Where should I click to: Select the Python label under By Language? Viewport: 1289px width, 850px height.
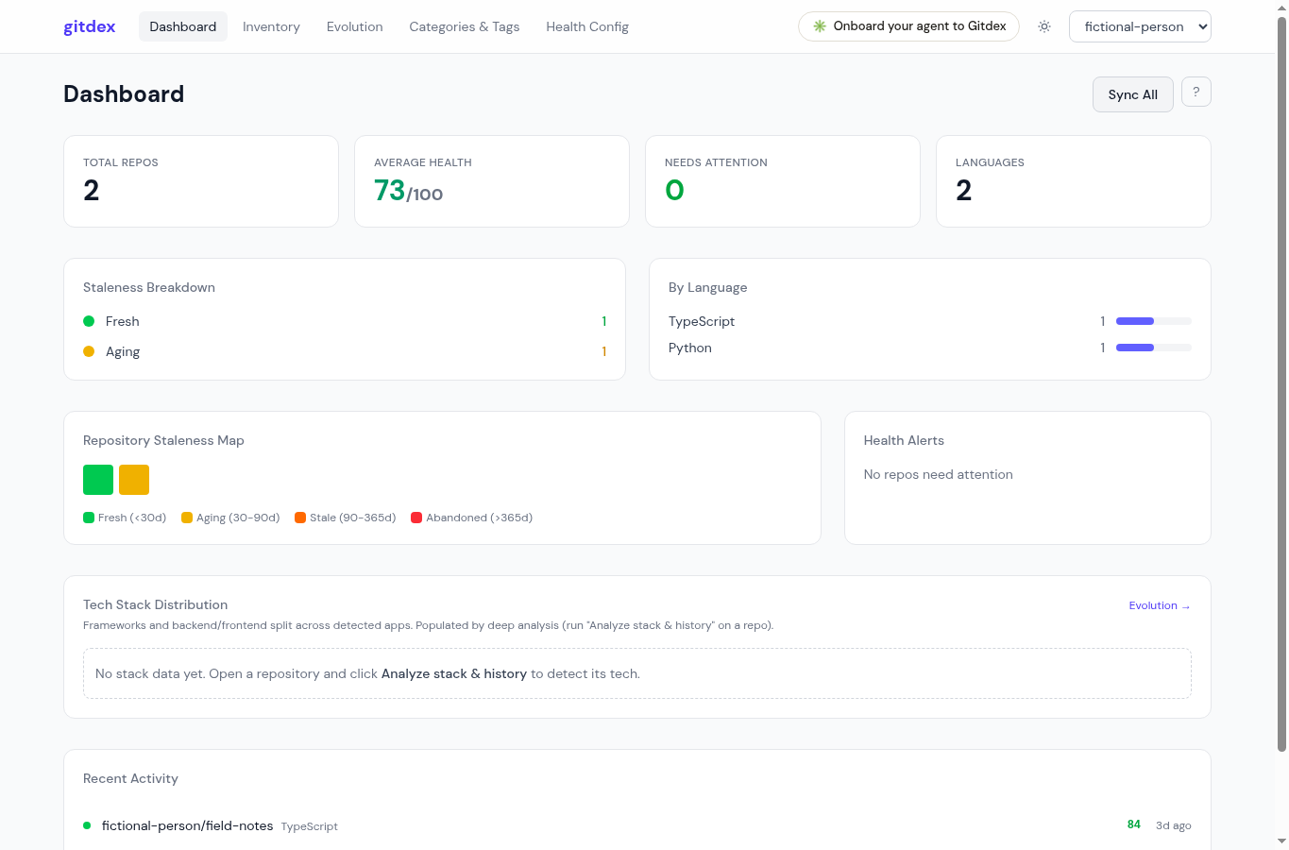click(x=690, y=348)
